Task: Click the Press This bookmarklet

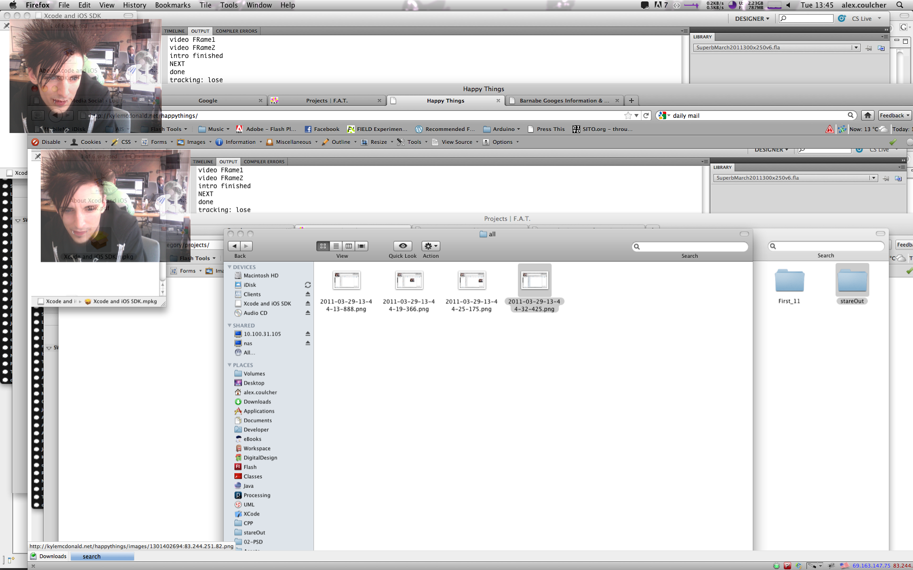Action: (546, 129)
